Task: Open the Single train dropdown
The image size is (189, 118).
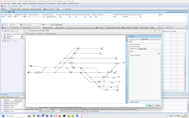Action: pos(17,31)
